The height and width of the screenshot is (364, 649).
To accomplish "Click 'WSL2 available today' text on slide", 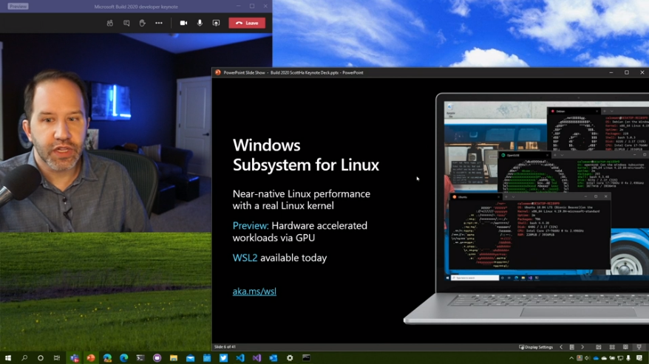I will click(x=280, y=258).
